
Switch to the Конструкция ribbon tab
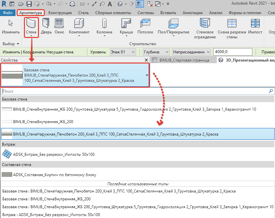pos(60,13)
